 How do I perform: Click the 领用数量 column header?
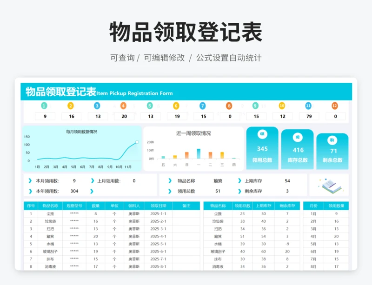[336, 206]
